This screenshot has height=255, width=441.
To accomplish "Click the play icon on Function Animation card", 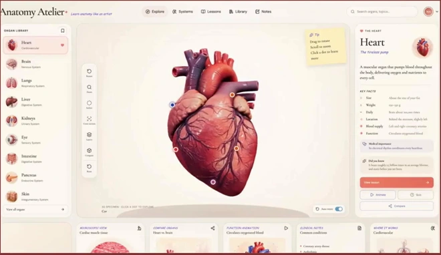I will (286, 228).
